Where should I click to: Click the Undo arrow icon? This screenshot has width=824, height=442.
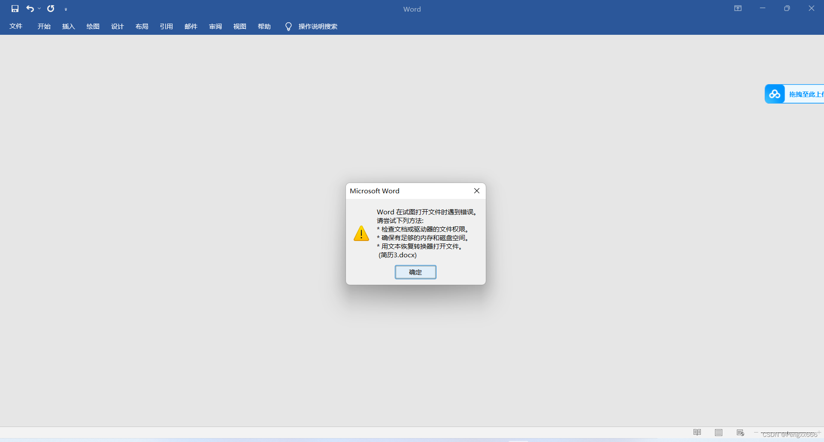[x=30, y=9]
